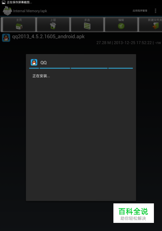Tap the 正在保存屏幕截图 notification text

tap(19, 2)
